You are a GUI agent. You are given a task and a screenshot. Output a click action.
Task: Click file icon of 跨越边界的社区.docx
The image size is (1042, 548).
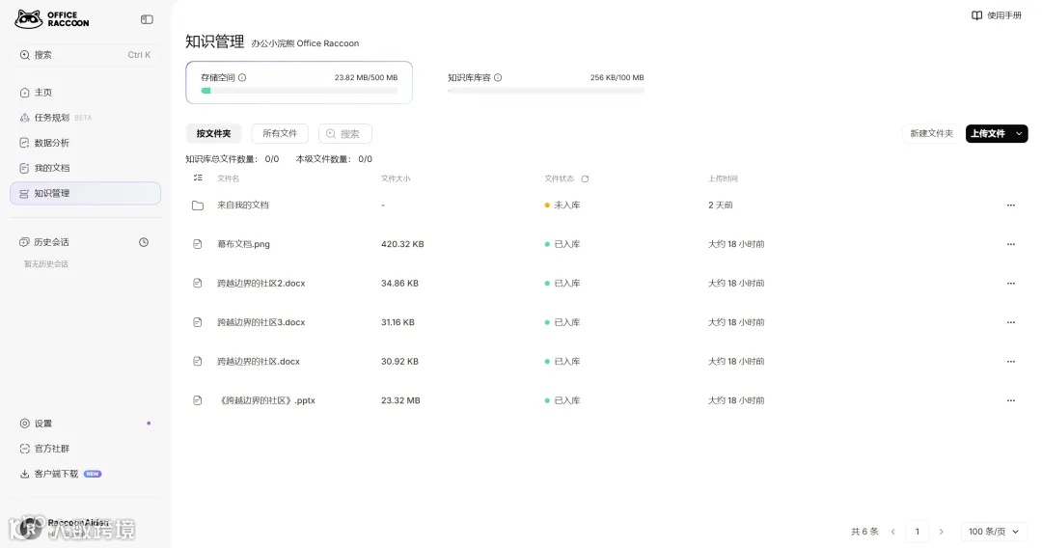[198, 362]
